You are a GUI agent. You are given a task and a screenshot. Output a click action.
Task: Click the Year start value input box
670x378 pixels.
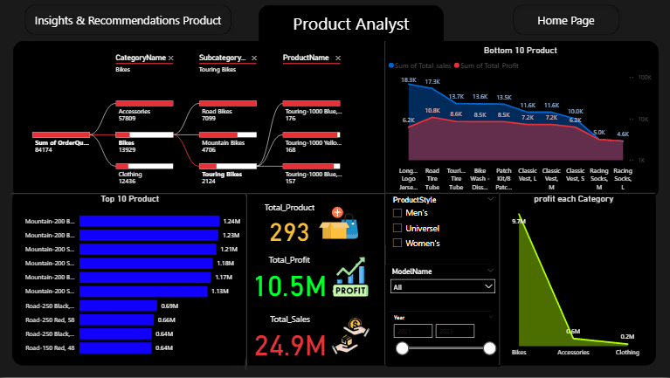[x=413, y=331]
